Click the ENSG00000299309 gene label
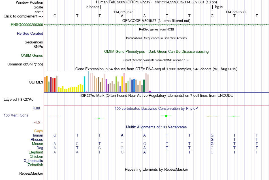Screen dimensions: 269x180 (27, 25)
